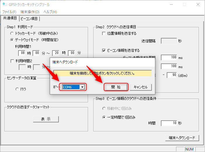Select センサーデータの演算 行う radio button

point(17,89)
